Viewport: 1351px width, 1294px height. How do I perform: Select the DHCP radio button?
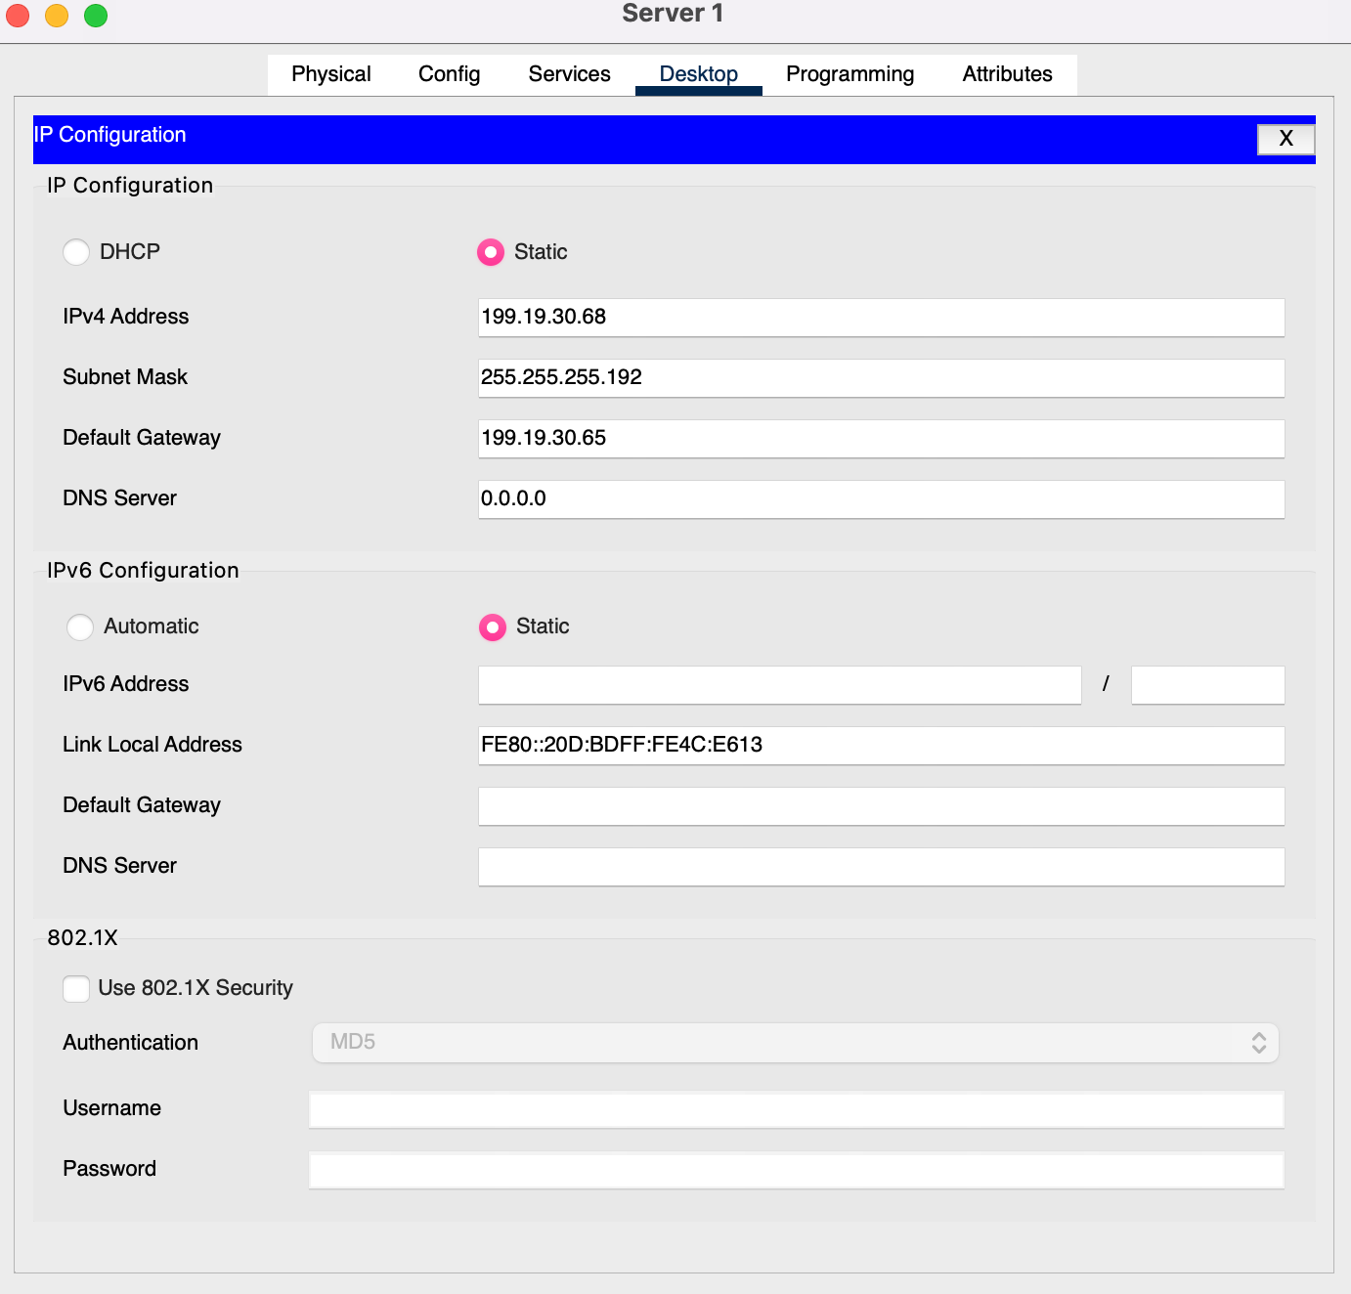coord(76,252)
